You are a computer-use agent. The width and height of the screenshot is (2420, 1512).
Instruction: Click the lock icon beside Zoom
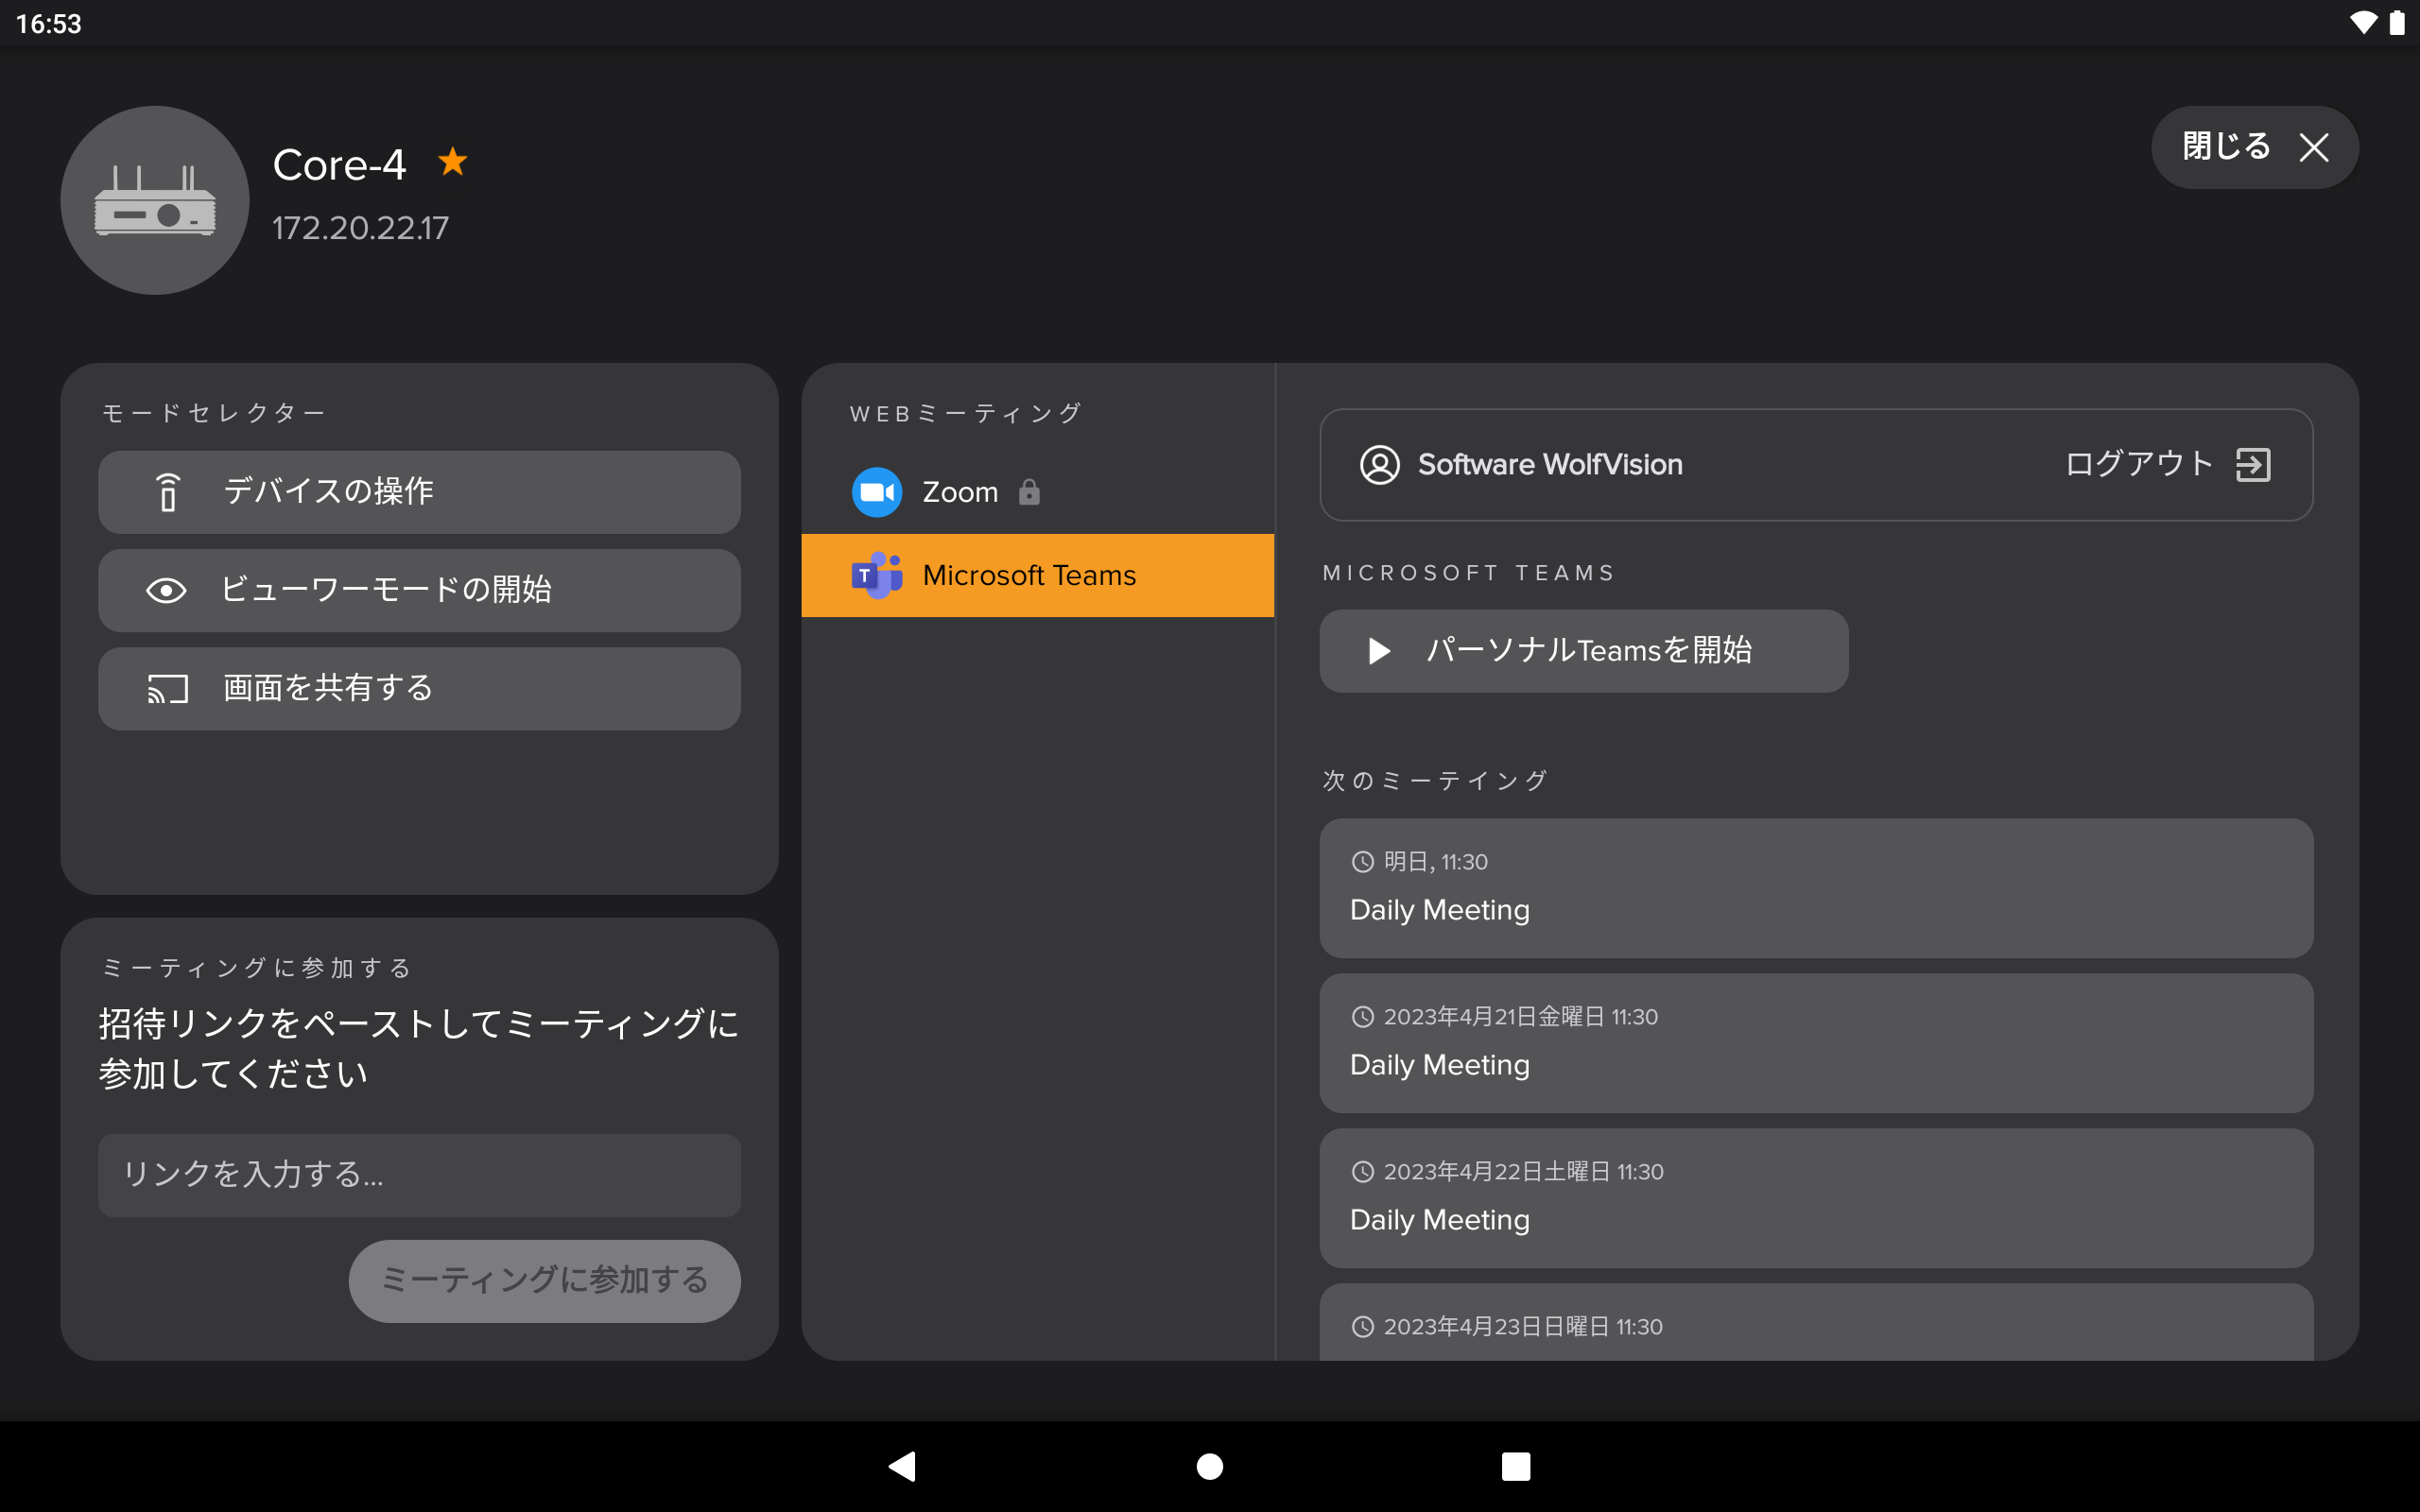1029,492
